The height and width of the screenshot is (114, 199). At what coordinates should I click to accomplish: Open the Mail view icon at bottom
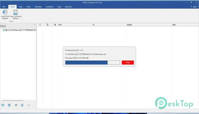tap(3, 105)
